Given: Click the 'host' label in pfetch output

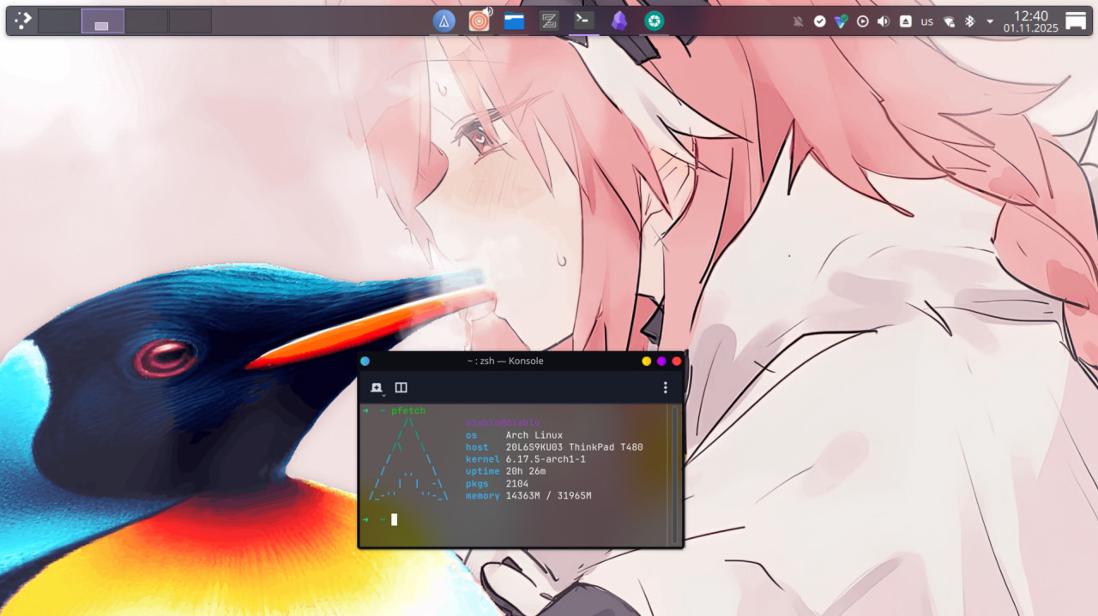Looking at the screenshot, I should (x=477, y=447).
